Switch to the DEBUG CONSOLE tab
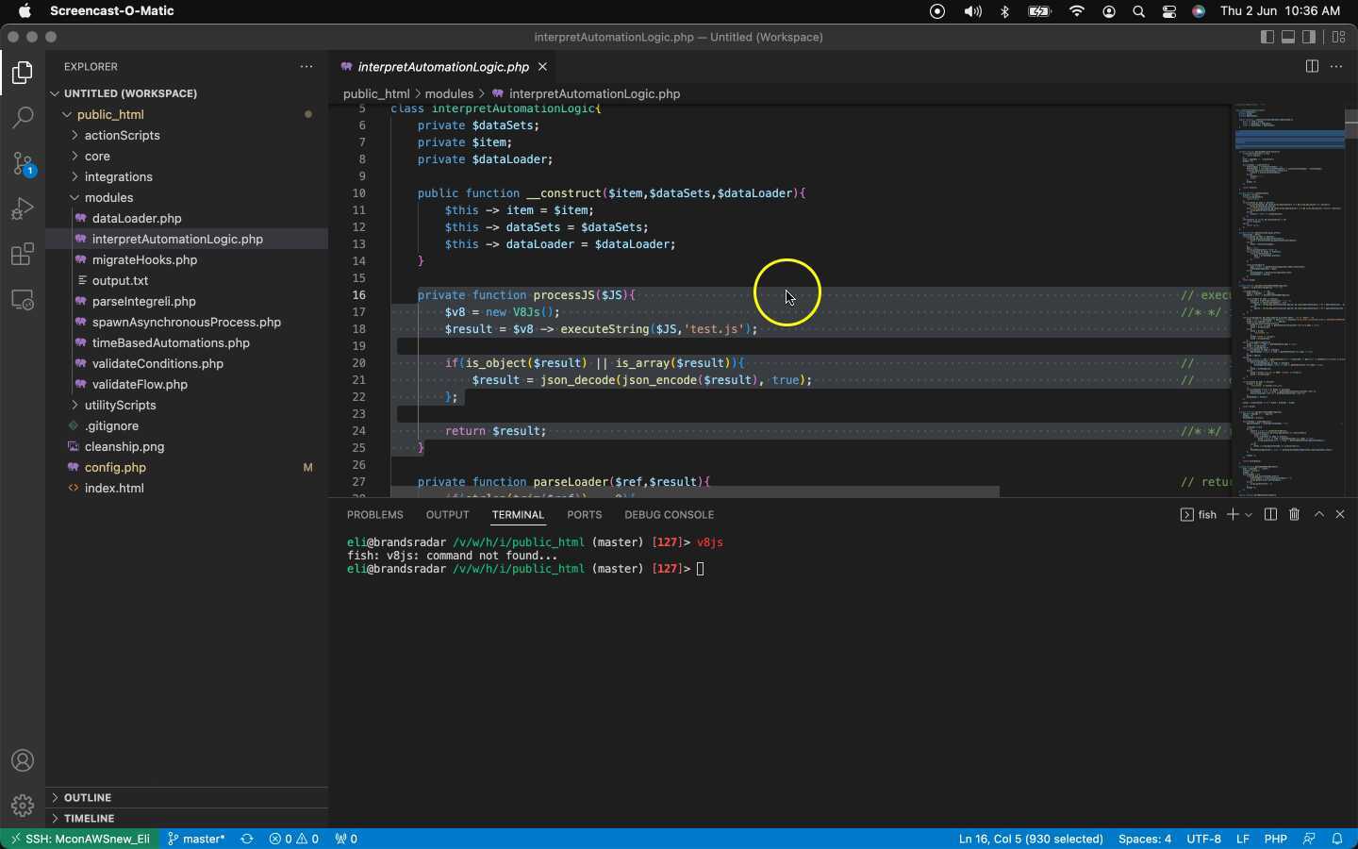This screenshot has height=849, width=1358. click(x=669, y=515)
